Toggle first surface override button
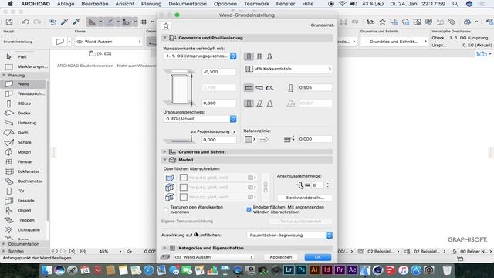494x278 pixels. coord(170,178)
